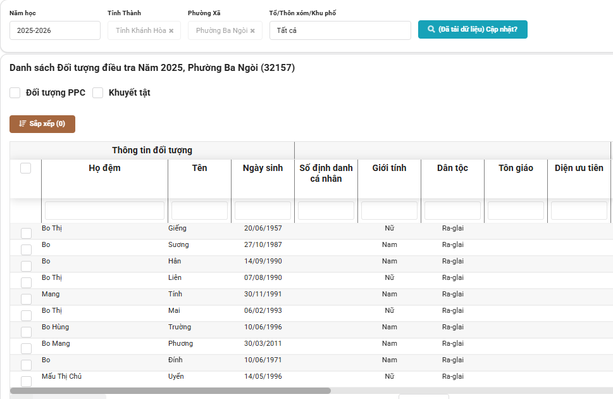Click the Diện ưu tiên column filter input

point(579,211)
